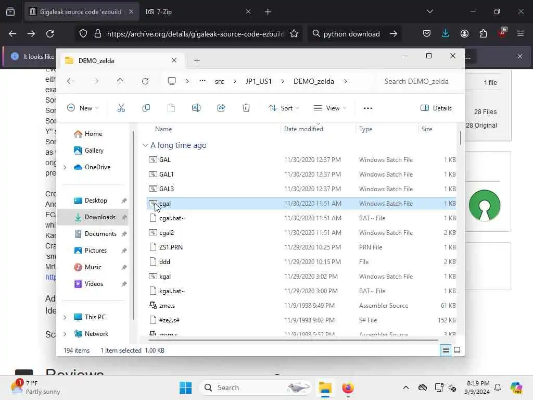Open Firefox account icon
Image resolution: width=533 pixels, height=400 pixels.
(464, 34)
